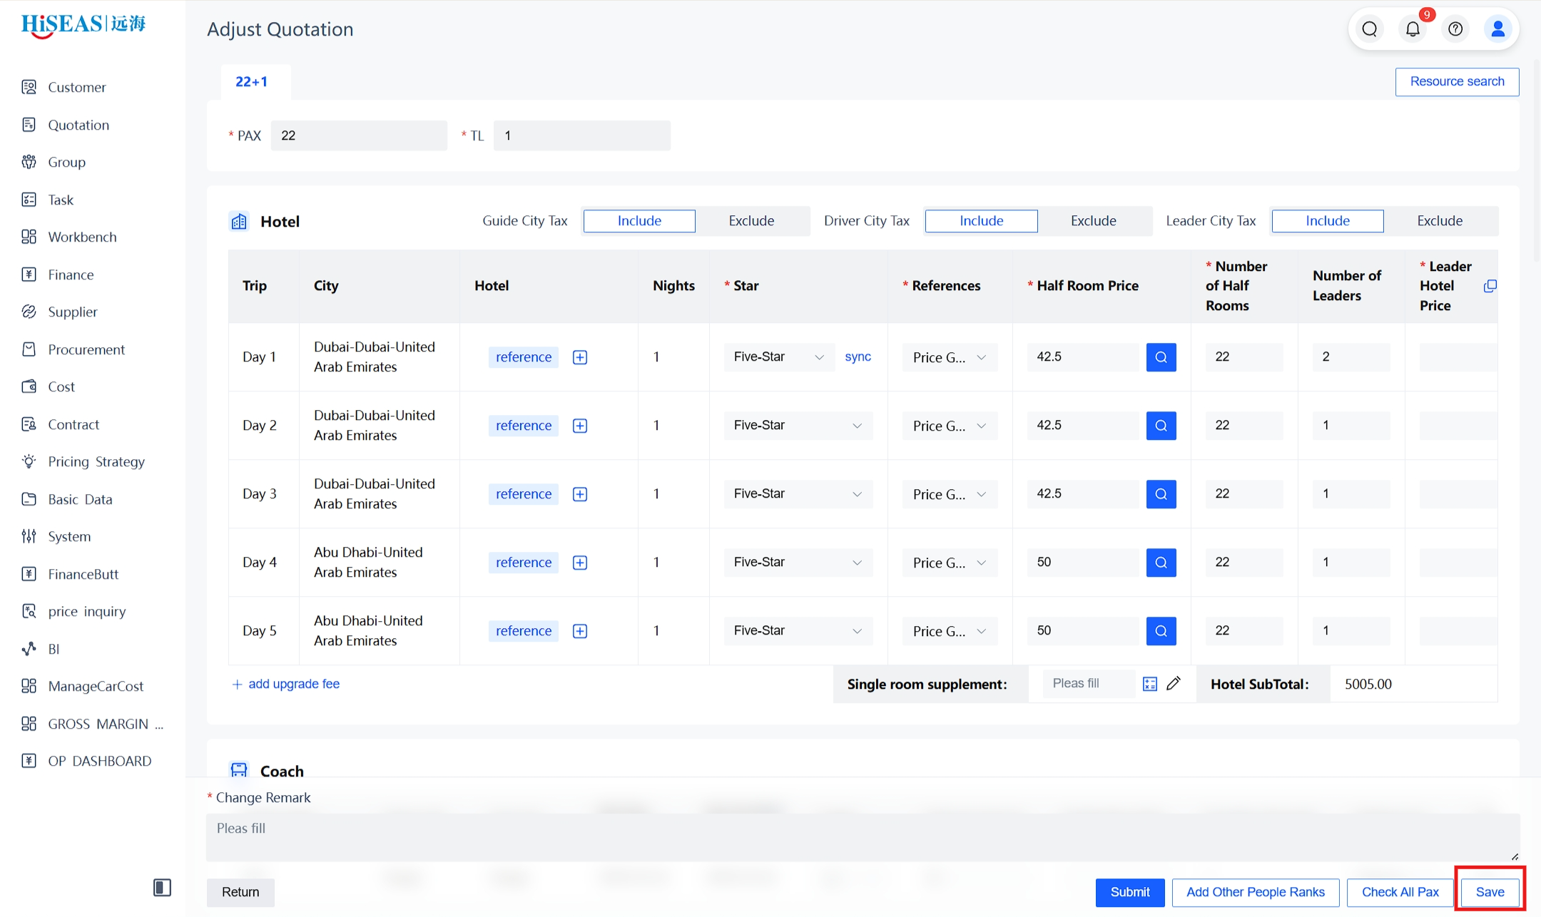Screen dimensions: 1541x917
Task: Select Exclude for Leader City Tax
Action: click(1440, 221)
